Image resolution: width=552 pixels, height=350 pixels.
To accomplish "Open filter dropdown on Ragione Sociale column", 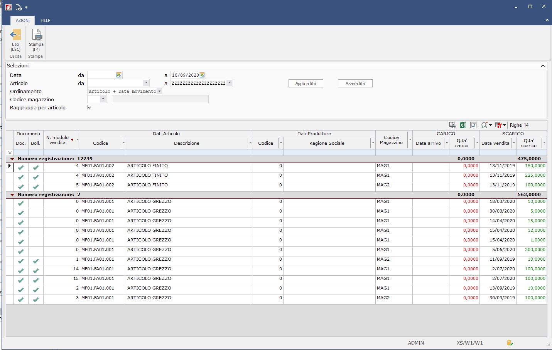I will pyautogui.click(x=373, y=143).
